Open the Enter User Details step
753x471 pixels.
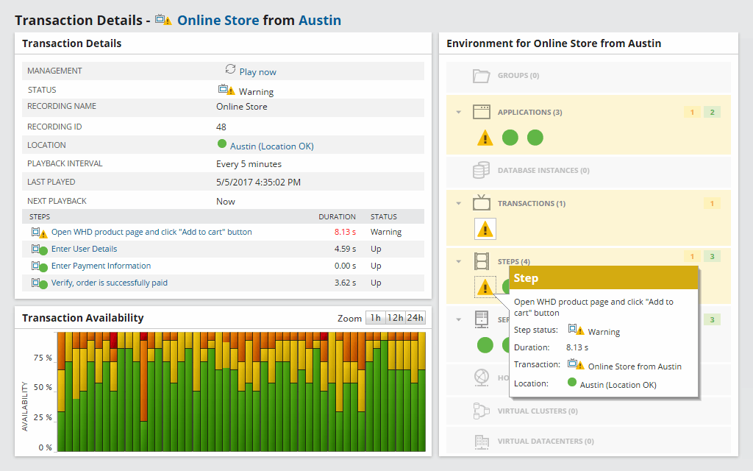(x=84, y=249)
